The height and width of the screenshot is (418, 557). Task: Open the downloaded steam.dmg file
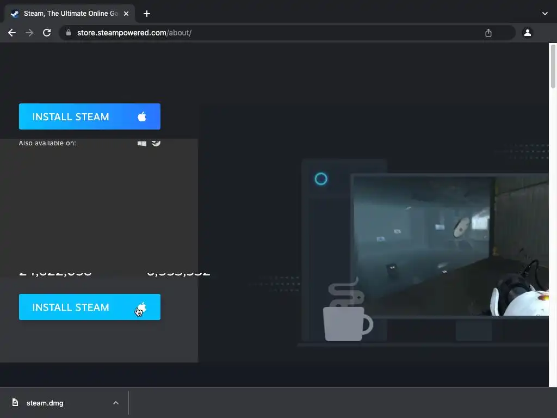point(45,403)
